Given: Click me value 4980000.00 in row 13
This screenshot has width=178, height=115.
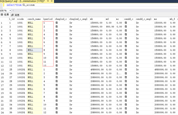Looking at the screenshot, I should (161, 70).
